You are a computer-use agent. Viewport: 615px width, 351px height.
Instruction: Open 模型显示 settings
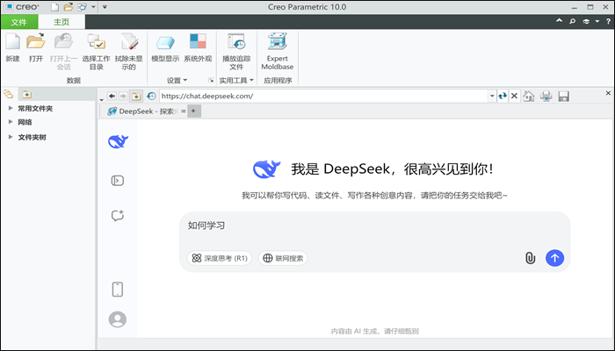165,47
